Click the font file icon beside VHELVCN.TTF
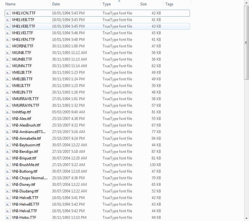 point(8,13)
